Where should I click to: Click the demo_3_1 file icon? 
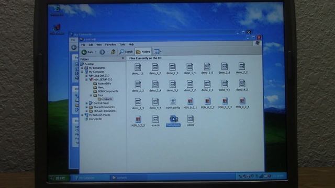click(173, 84)
